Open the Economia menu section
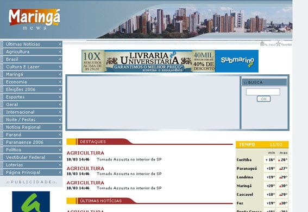This screenshot has height=212, width=308. point(31,82)
